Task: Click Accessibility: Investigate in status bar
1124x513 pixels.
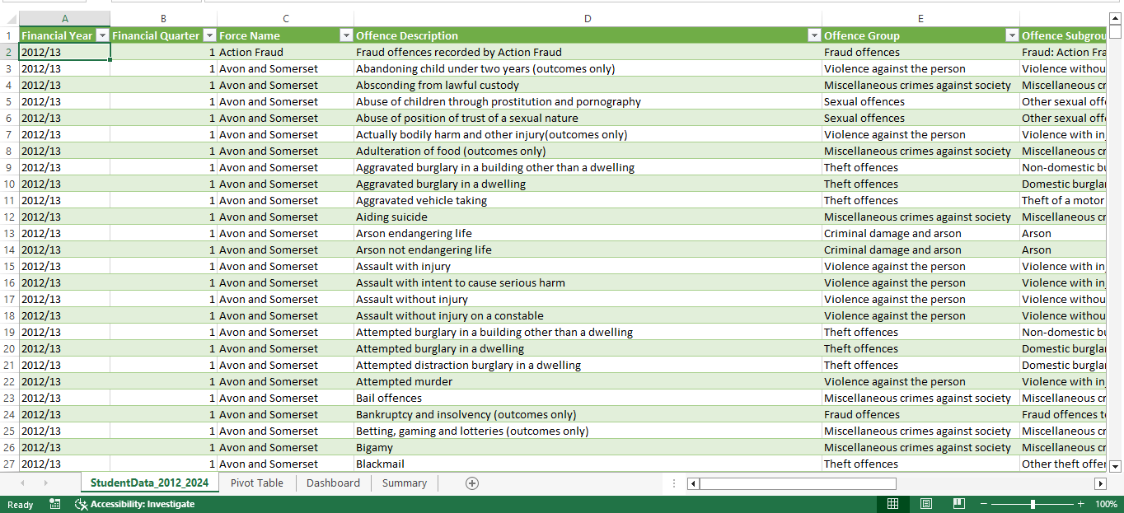Action: pos(135,504)
